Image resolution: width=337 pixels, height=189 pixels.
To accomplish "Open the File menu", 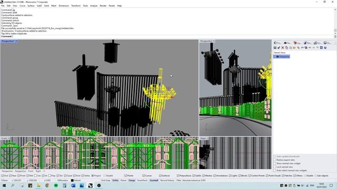I will pyautogui.click(x=3, y=6).
